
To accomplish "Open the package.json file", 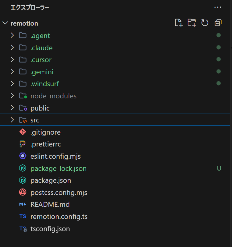I will (x=51, y=180).
